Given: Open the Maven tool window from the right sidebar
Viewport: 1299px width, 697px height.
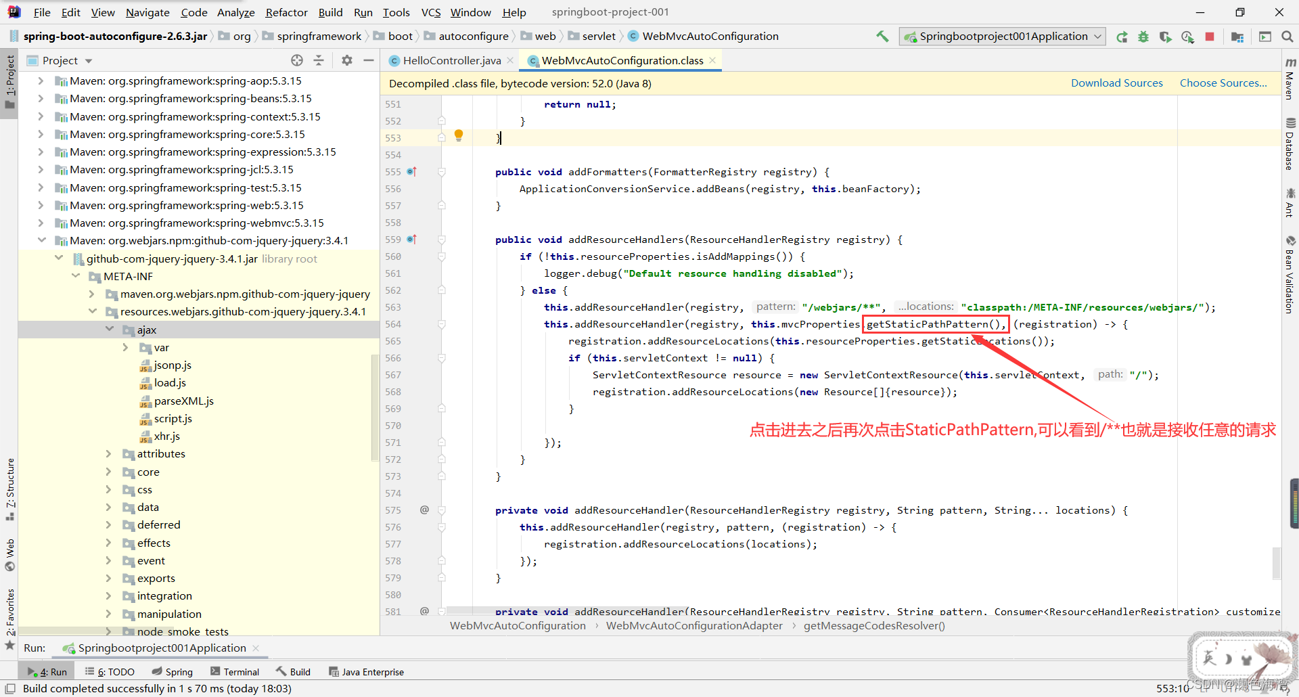Looking at the screenshot, I should click(x=1290, y=78).
